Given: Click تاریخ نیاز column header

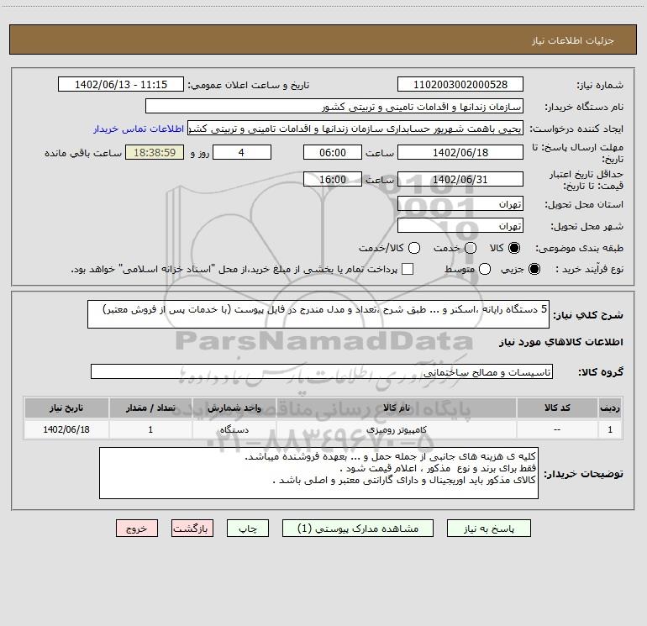Looking at the screenshot, I should point(66,408).
